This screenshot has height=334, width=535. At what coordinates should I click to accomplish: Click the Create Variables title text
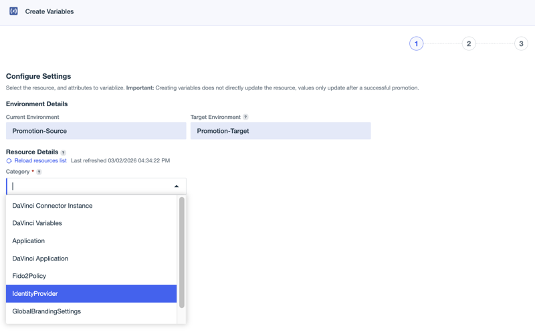[x=49, y=11]
